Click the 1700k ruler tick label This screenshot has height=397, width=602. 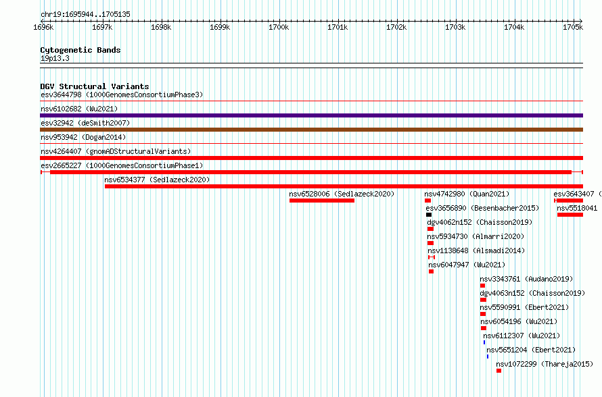click(279, 27)
